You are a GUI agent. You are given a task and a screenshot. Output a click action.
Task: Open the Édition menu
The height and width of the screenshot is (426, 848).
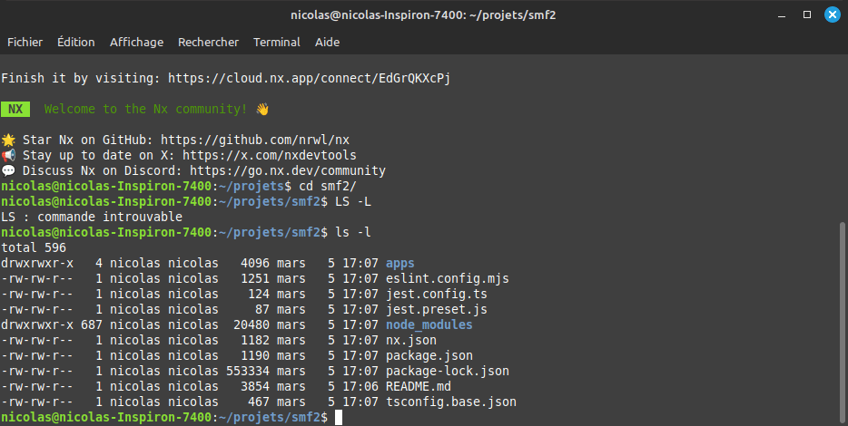75,42
